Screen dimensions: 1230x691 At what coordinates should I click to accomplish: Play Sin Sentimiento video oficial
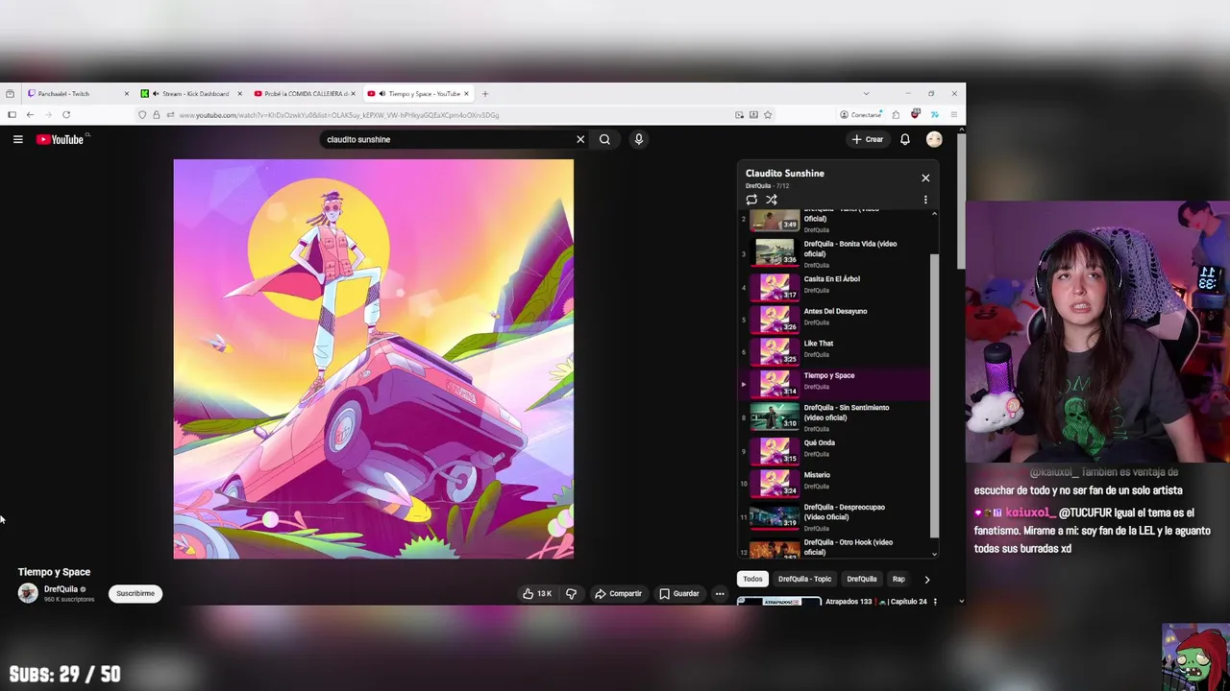point(836,417)
